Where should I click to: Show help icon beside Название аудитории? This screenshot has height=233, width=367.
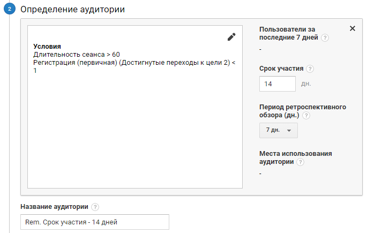coord(95,207)
